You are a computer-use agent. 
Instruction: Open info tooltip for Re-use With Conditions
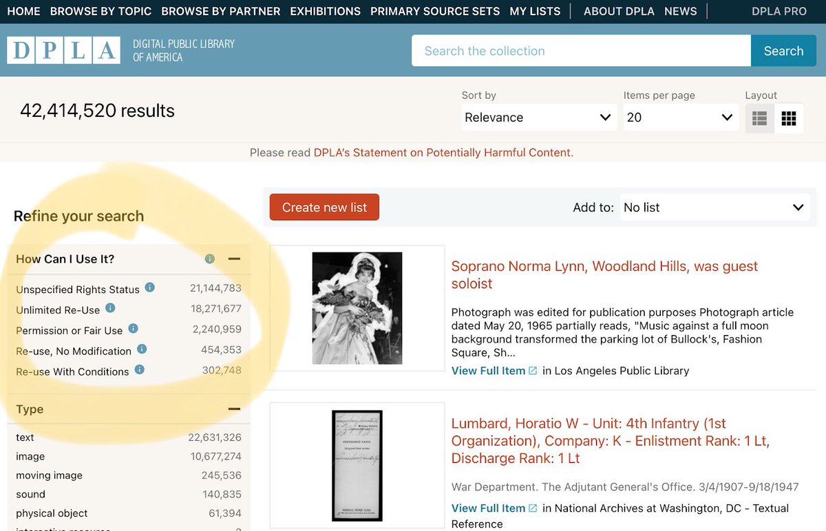click(x=139, y=371)
